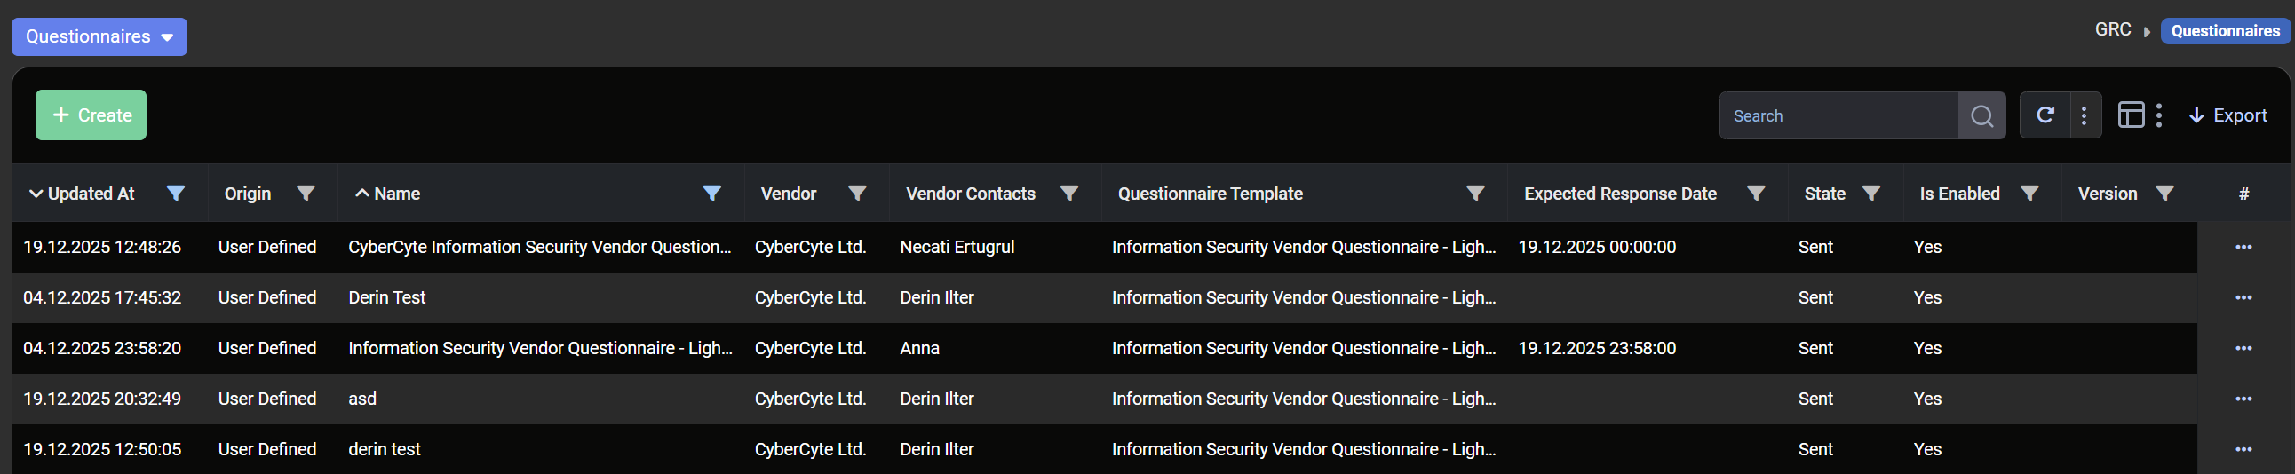Click the refresh table icon
This screenshot has width=2295, height=474.
pos(2045,115)
